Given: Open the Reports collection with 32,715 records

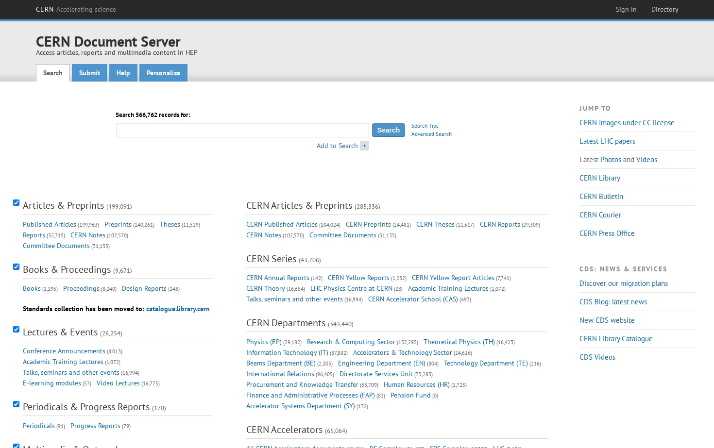Looking at the screenshot, I should [x=34, y=235].
